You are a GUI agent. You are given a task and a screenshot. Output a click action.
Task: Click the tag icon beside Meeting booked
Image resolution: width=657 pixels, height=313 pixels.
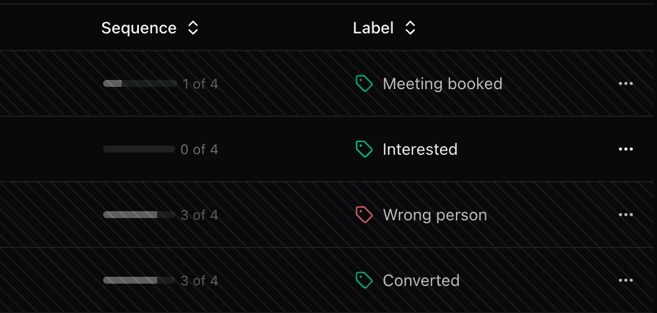[364, 84]
